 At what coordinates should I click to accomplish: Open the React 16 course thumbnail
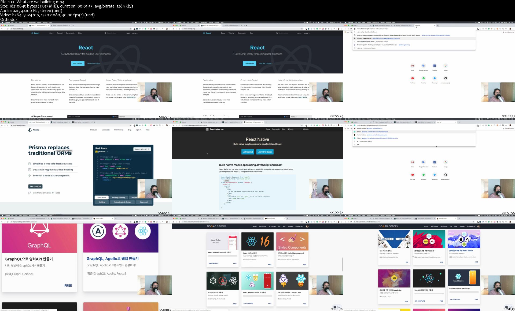[257, 241]
